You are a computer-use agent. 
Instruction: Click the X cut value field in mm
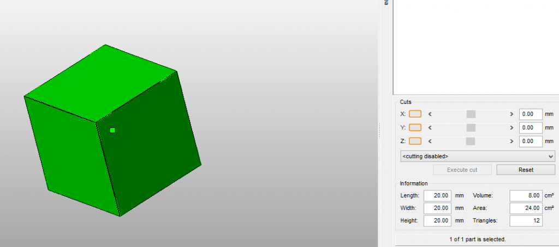point(530,114)
